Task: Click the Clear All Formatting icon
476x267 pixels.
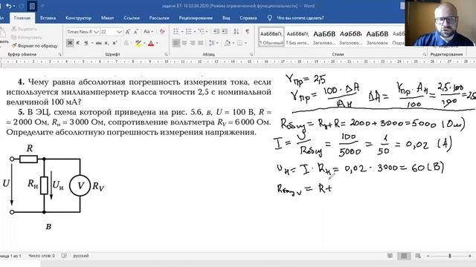Action: tap(162, 31)
